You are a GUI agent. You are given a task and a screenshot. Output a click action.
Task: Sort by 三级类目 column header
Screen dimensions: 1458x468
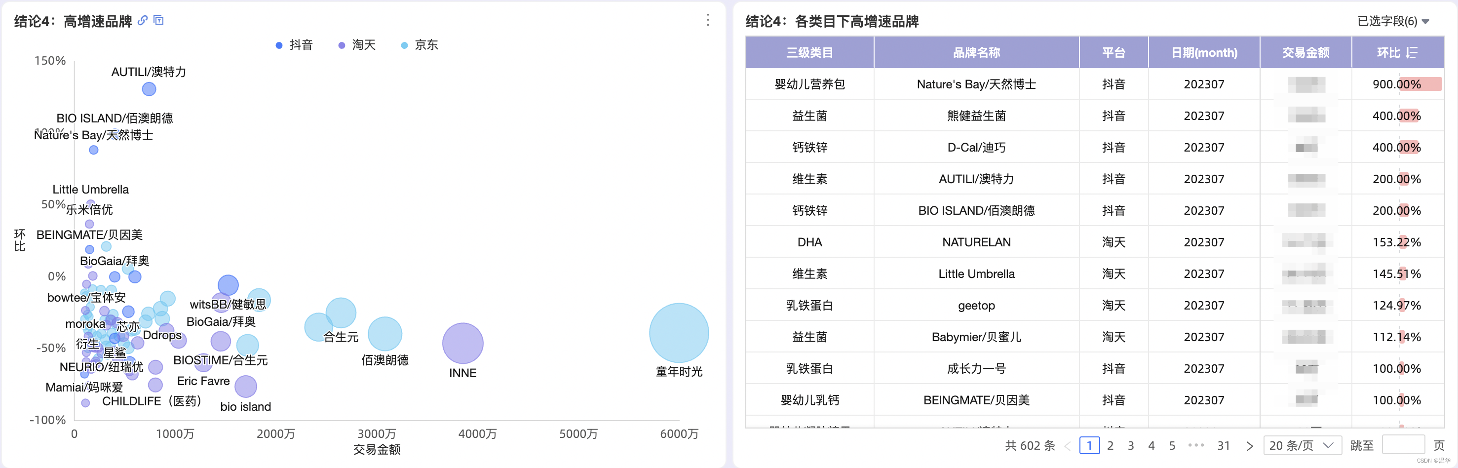(809, 53)
